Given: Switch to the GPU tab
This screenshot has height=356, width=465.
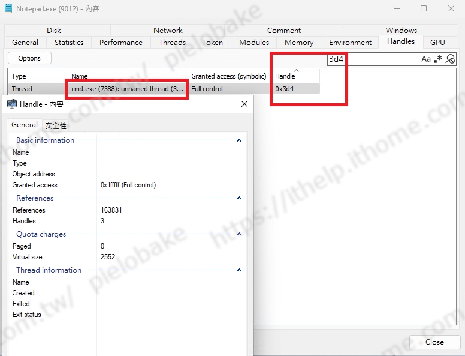Looking at the screenshot, I should pyautogui.click(x=437, y=43).
